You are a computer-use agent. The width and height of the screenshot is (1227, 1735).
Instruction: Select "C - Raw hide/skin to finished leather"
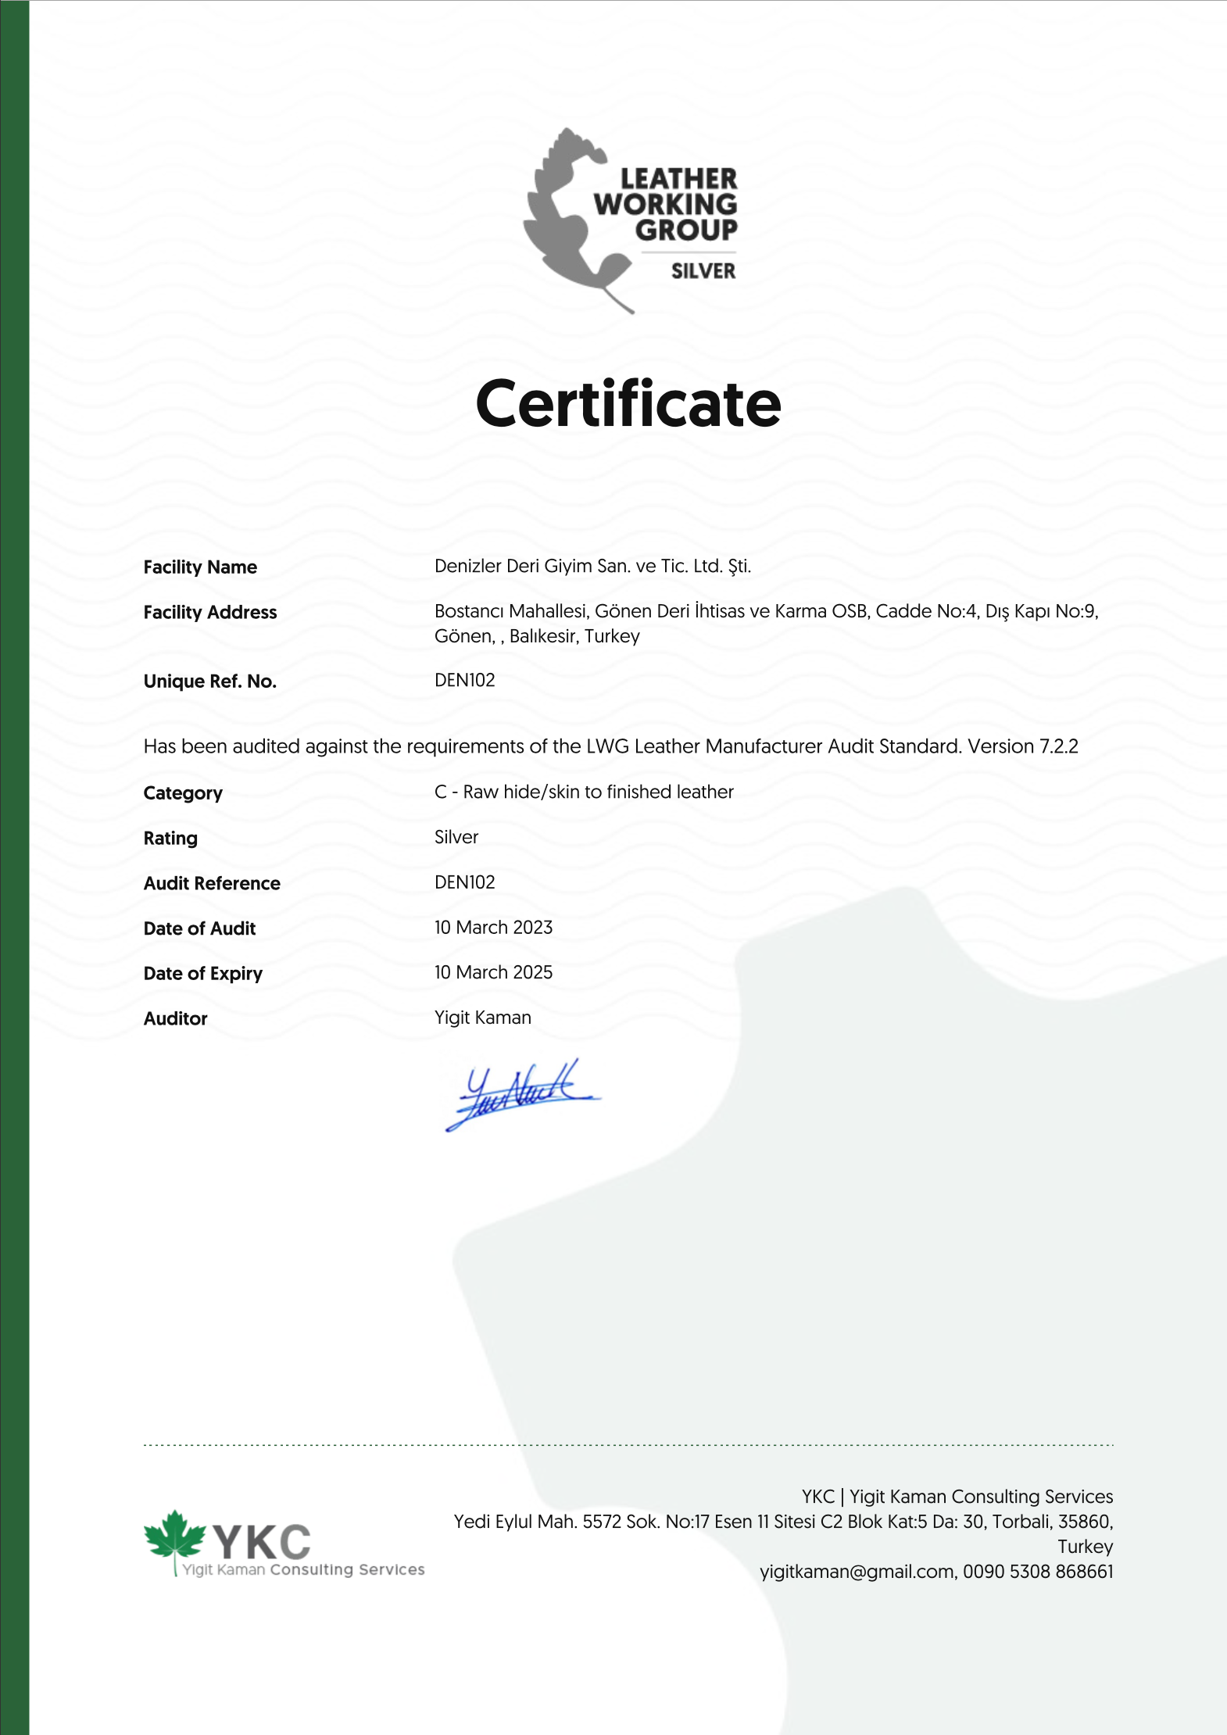(x=584, y=792)
